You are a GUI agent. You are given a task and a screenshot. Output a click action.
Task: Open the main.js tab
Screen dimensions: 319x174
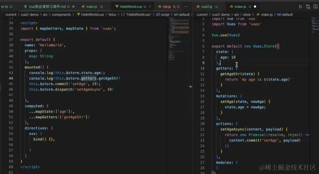(91, 7)
